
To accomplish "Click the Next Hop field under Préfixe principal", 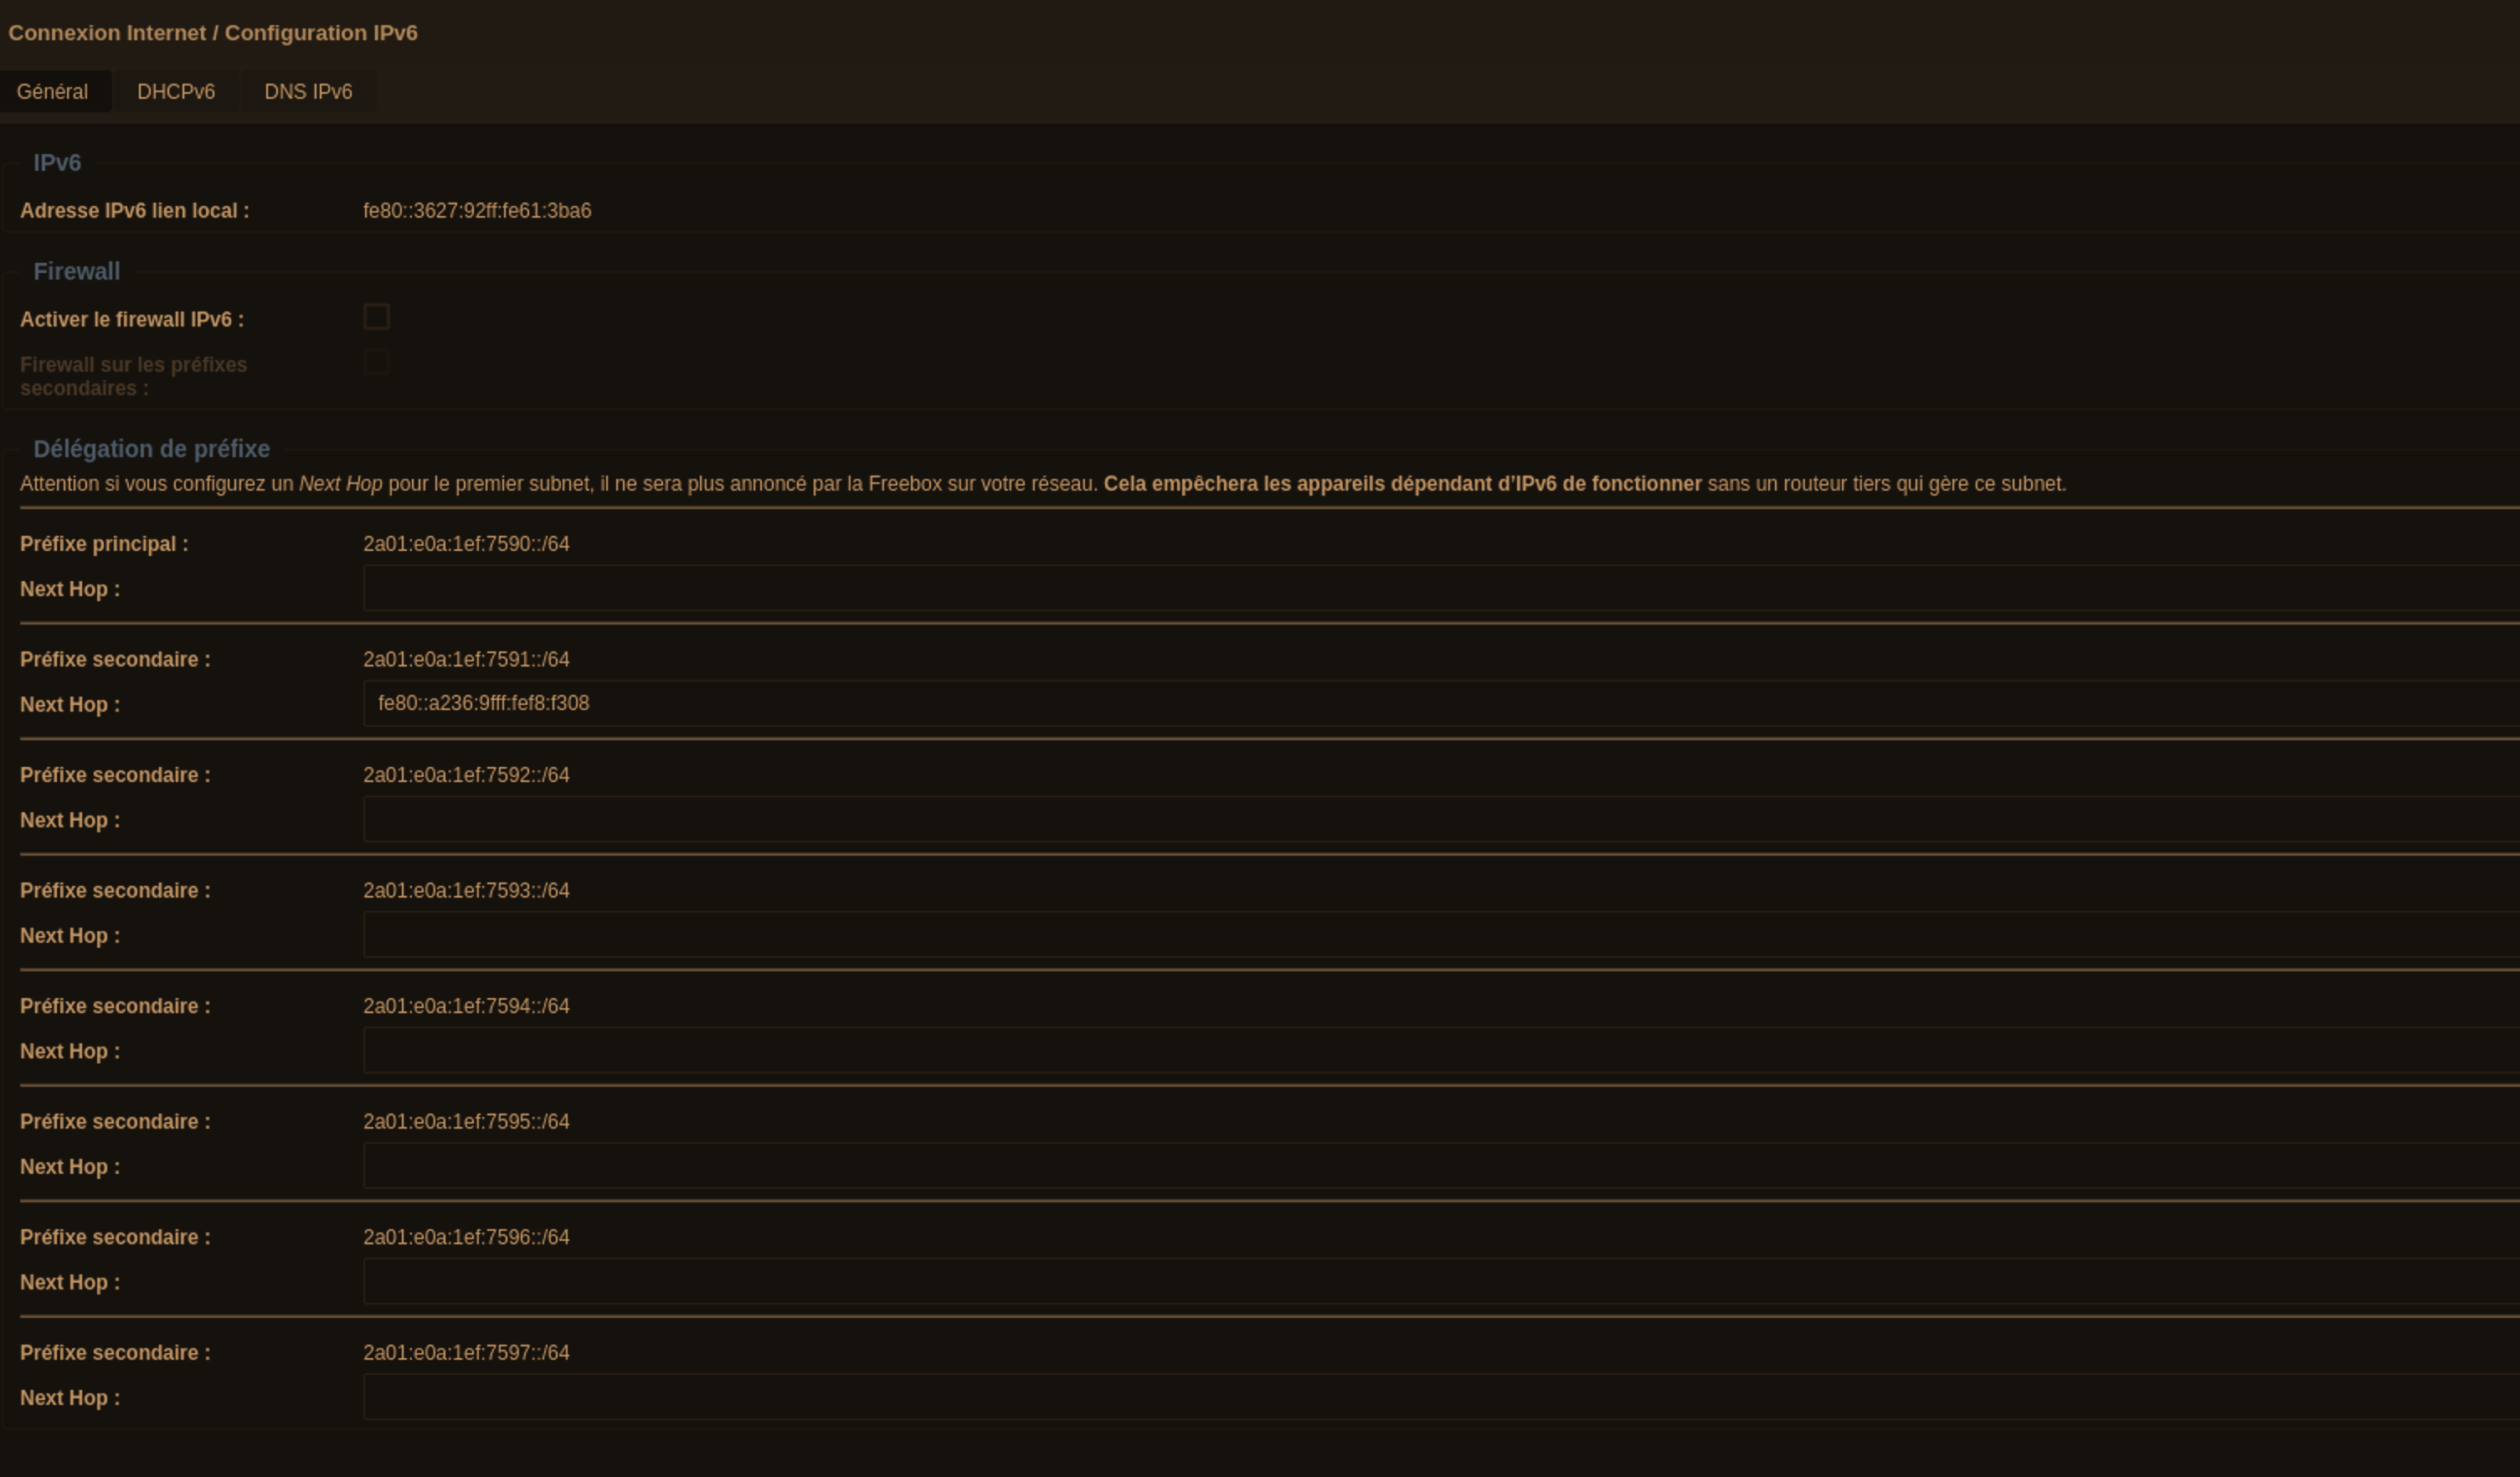I will pos(1441,588).
